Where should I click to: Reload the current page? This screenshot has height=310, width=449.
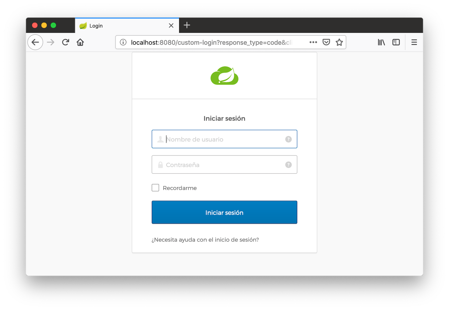pyautogui.click(x=66, y=42)
